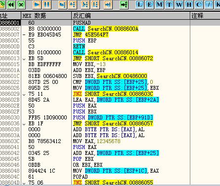Screen dimensions: 220x186
Task: Select the POPAD instruction
Action: click(x=81, y=177)
